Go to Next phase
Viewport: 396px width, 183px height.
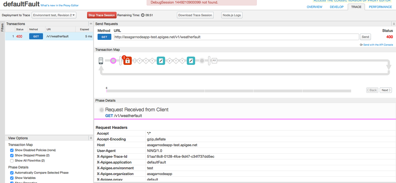pyautogui.click(x=386, y=90)
